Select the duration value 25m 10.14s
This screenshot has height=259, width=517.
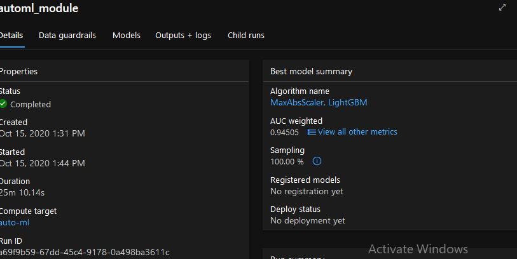click(22, 192)
